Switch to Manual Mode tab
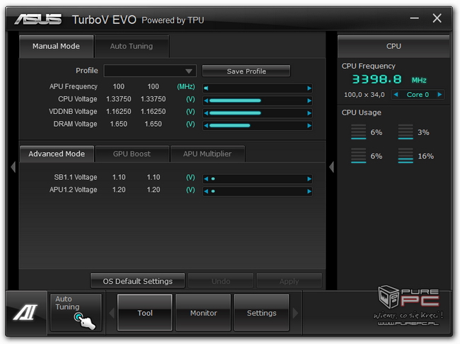The height and width of the screenshot is (344, 460). pyautogui.click(x=56, y=47)
